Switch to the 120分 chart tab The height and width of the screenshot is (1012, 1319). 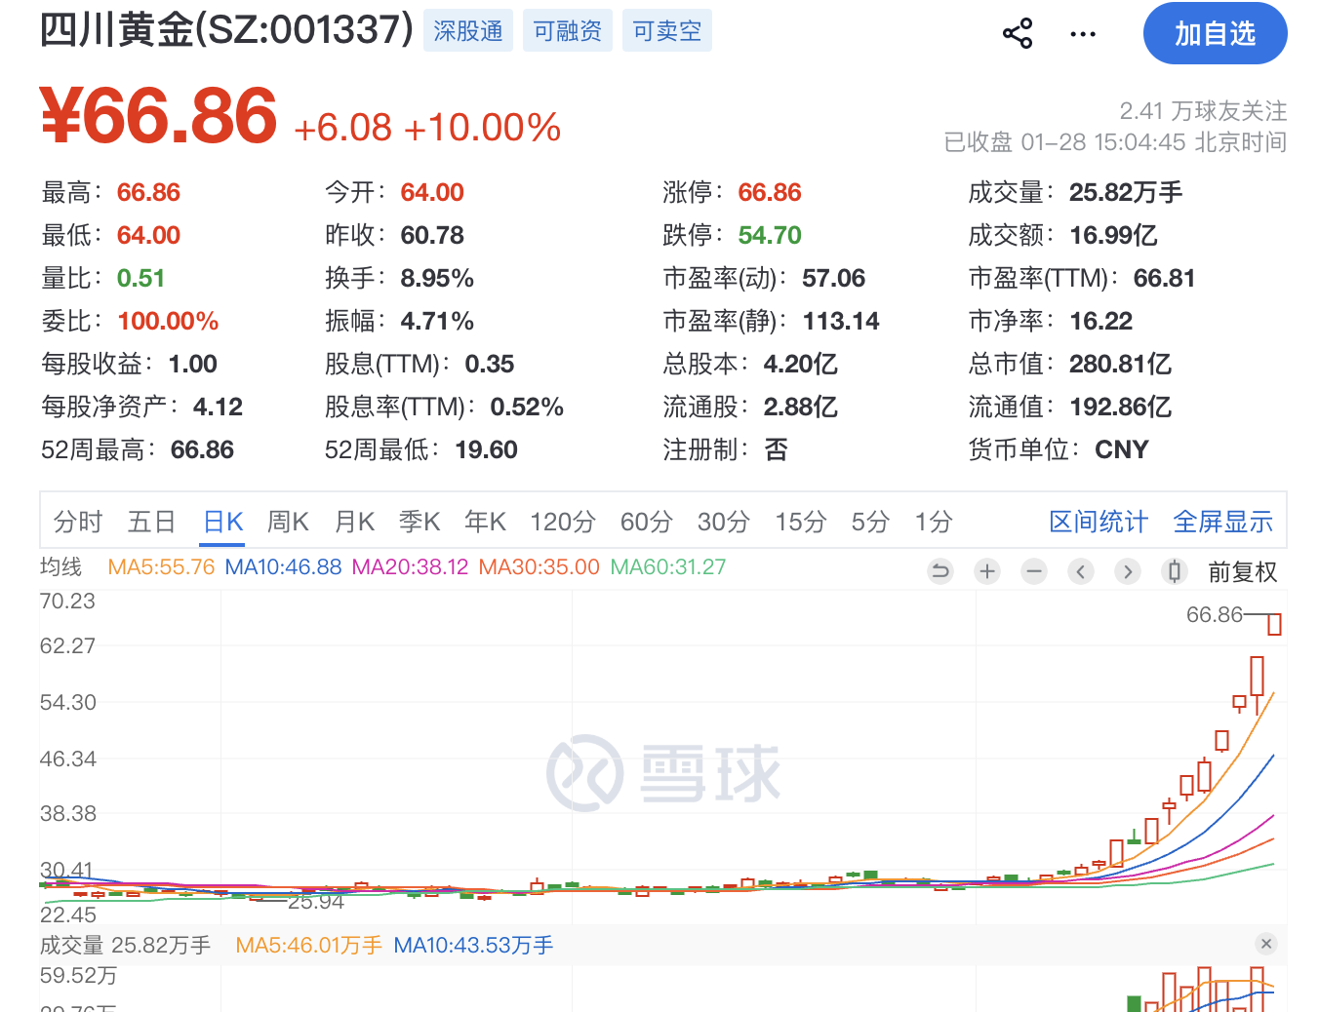point(563,523)
